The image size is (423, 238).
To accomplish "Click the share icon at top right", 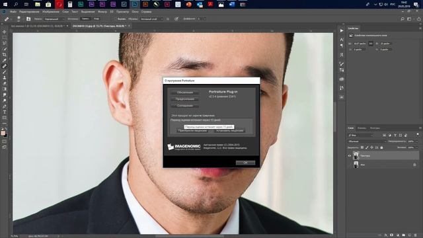I will 418,19.
